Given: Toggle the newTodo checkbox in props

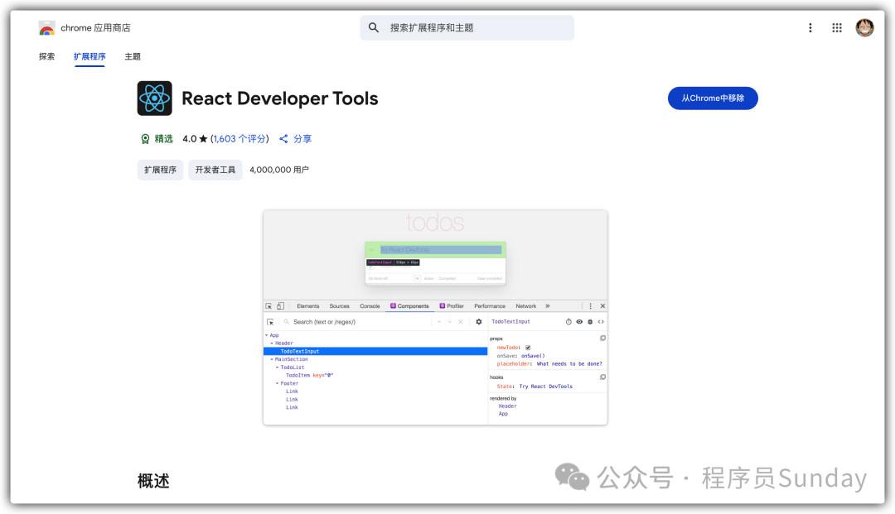Looking at the screenshot, I should [528, 348].
